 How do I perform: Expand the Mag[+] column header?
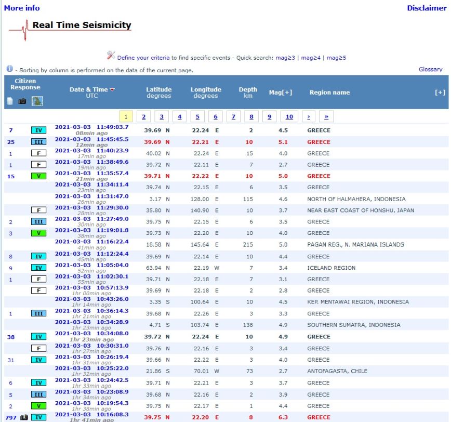pyautogui.click(x=280, y=93)
